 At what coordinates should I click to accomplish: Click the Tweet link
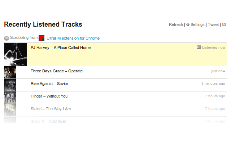click(213, 24)
